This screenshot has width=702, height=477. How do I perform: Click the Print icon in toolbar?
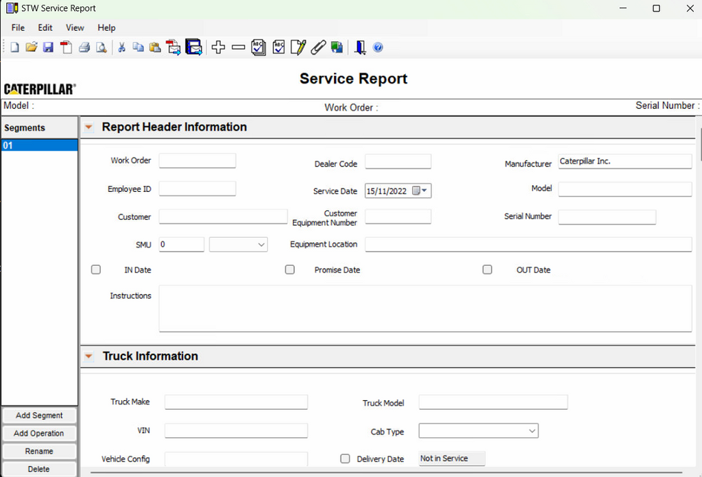click(84, 47)
